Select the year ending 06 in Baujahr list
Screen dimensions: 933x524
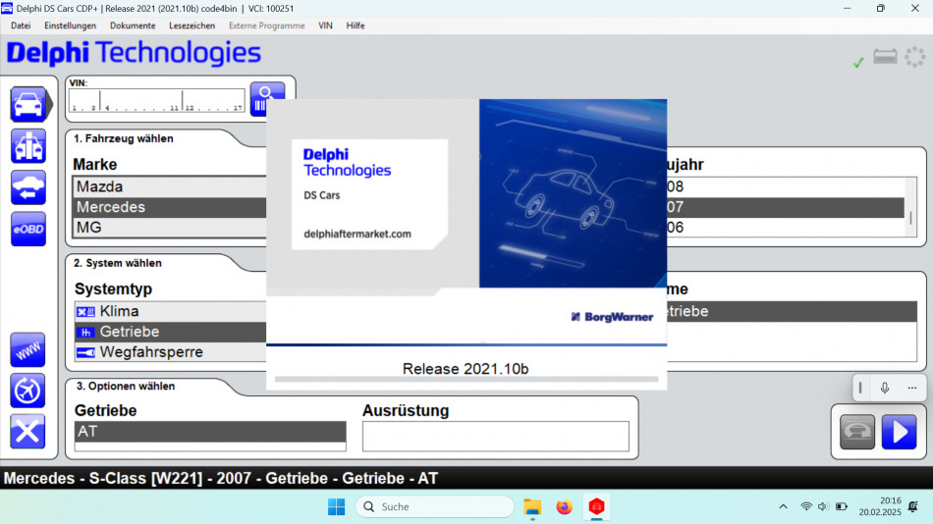coord(786,228)
